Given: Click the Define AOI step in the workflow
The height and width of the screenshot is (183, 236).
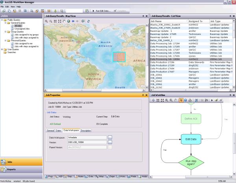Looking at the screenshot, I should pos(191,119).
